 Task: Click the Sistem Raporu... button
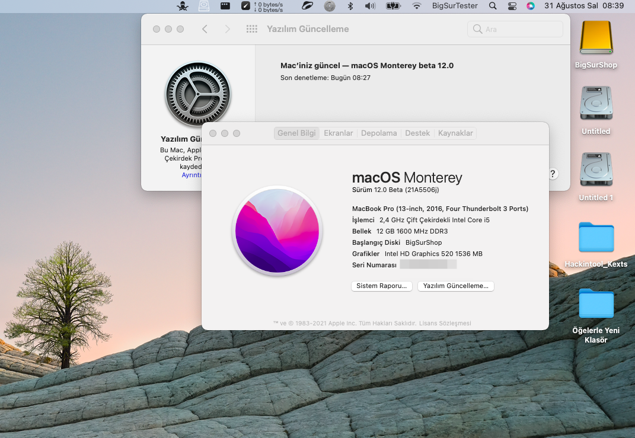[x=382, y=286]
